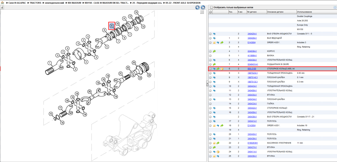Click blue arrow on 0.05 mm shim row
Image resolution: width=337 pixels, height=162 pixels.
tap(214, 73)
